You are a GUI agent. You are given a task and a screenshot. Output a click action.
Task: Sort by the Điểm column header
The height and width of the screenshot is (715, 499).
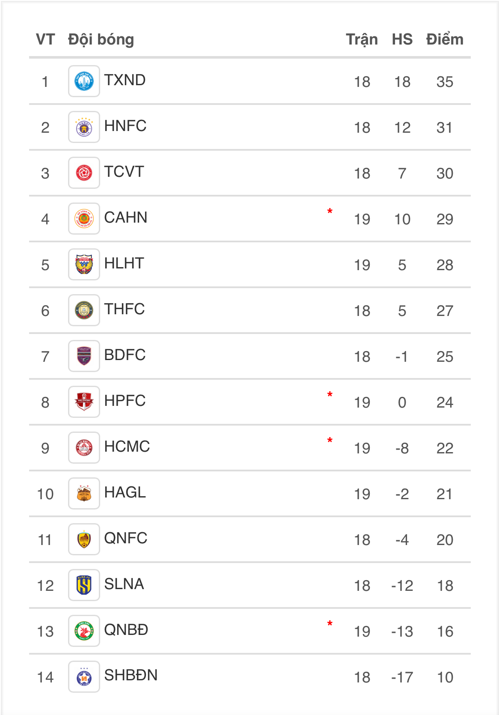445,40
